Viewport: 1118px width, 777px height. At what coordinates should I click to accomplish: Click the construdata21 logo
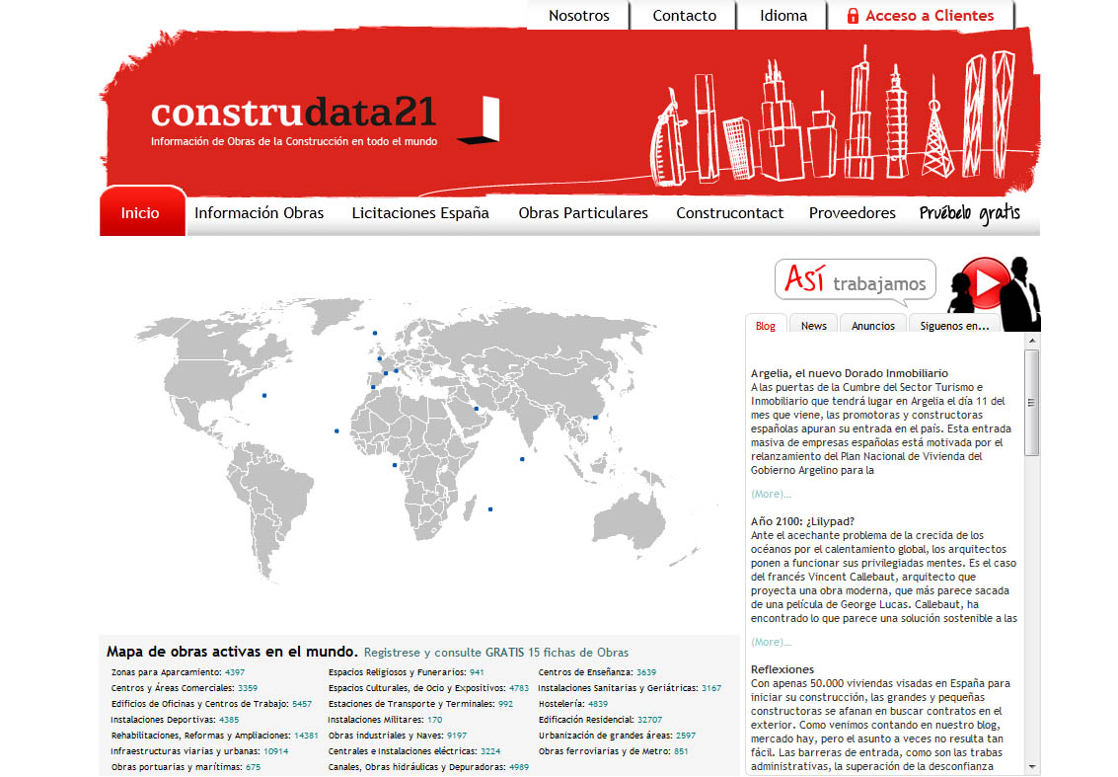293,112
